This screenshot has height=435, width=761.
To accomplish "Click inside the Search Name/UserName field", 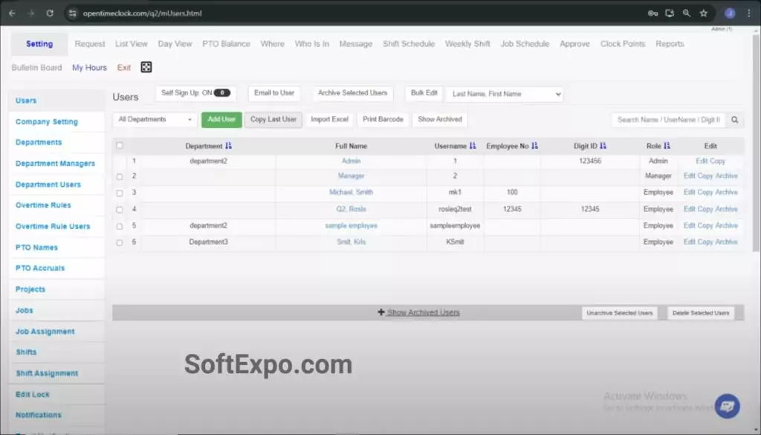I will [669, 119].
